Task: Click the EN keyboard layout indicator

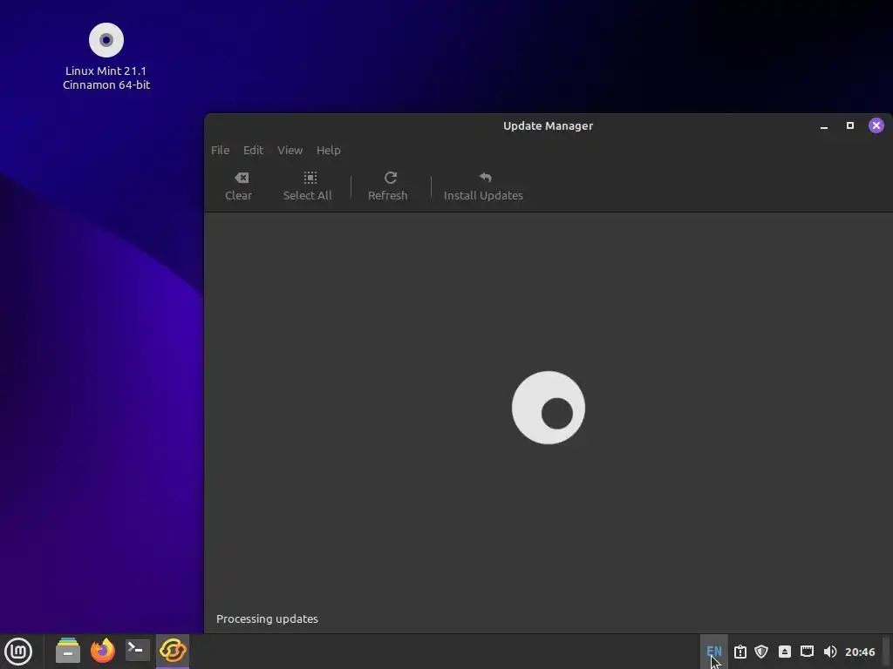Action: tap(713, 652)
